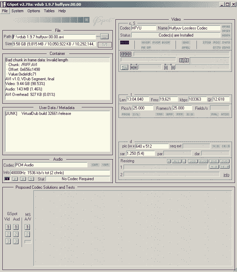The width and height of the screenshot is (237, 272).
Task: Click the Len field showing 13:04.840
Action: 138,99
